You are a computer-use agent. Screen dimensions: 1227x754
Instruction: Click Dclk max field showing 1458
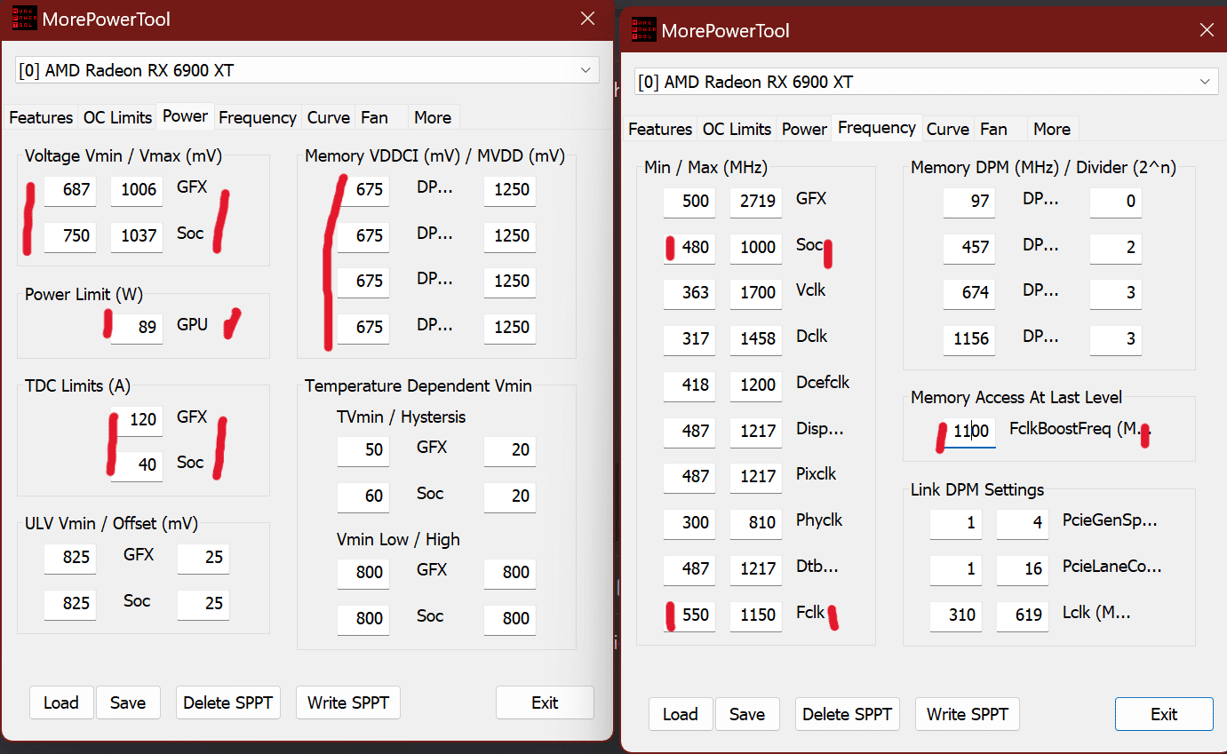click(755, 338)
